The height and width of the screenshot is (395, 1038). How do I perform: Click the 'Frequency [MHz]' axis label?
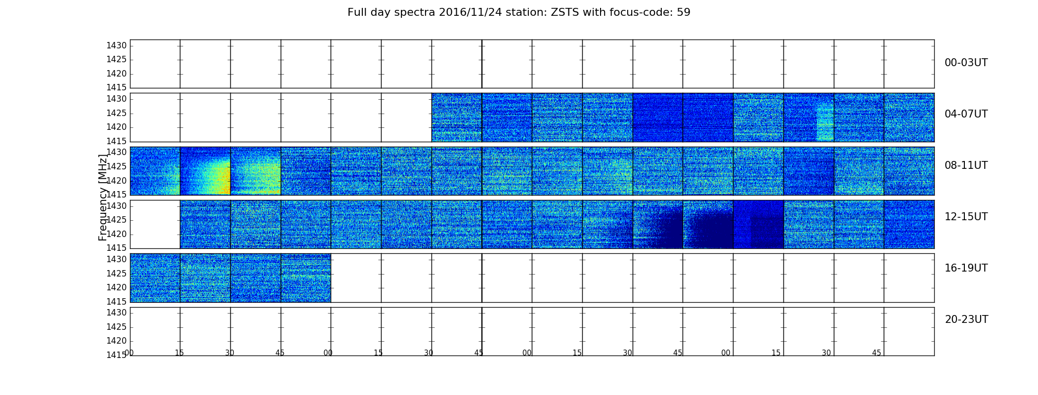pos(103,197)
